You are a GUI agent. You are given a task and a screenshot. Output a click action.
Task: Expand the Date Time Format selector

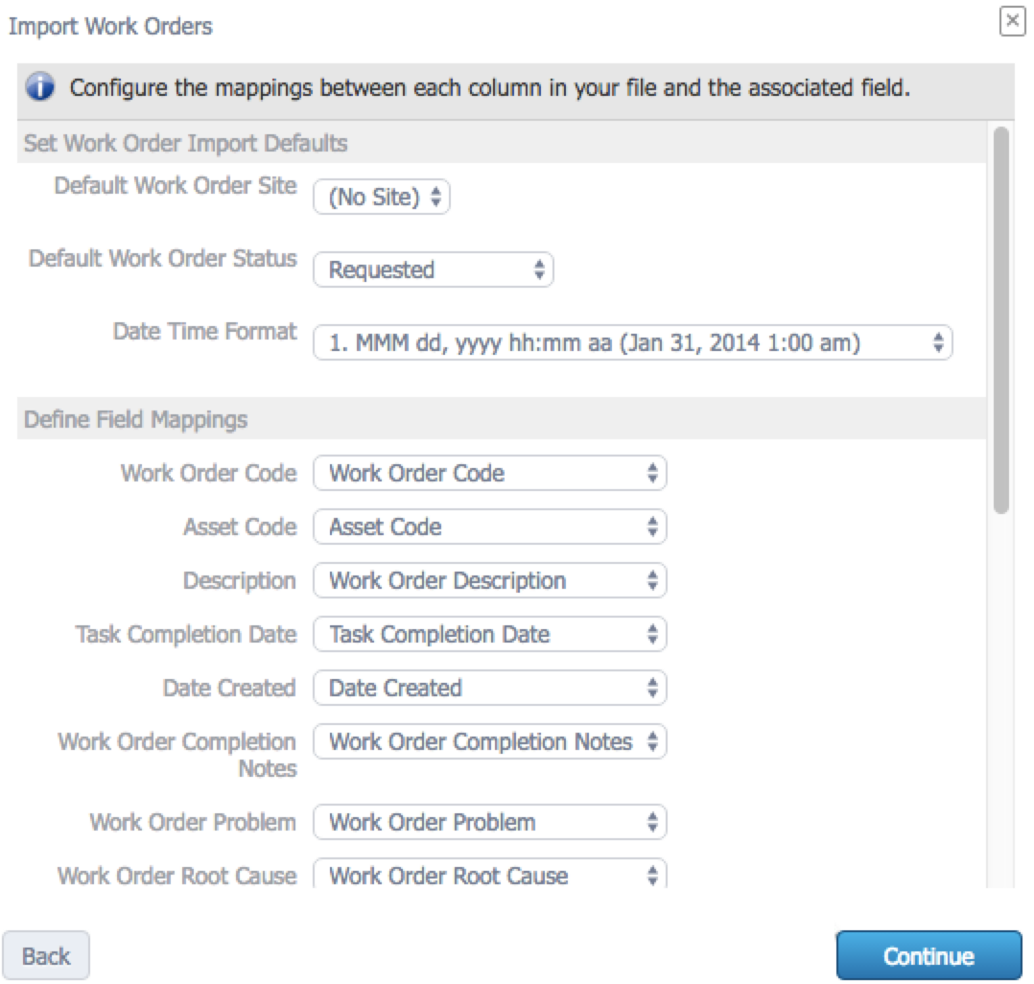(x=633, y=342)
